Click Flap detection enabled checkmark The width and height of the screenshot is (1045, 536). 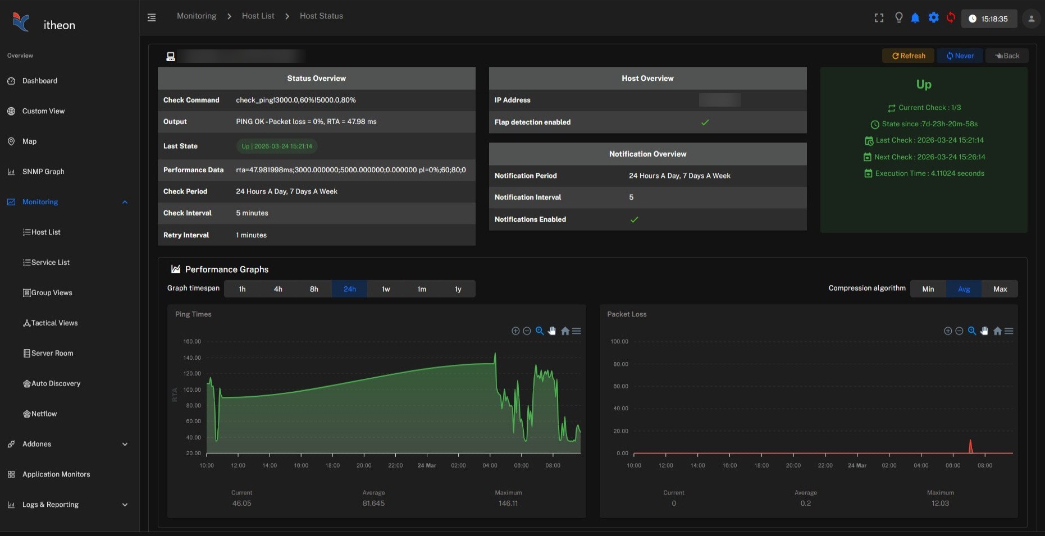[705, 122]
